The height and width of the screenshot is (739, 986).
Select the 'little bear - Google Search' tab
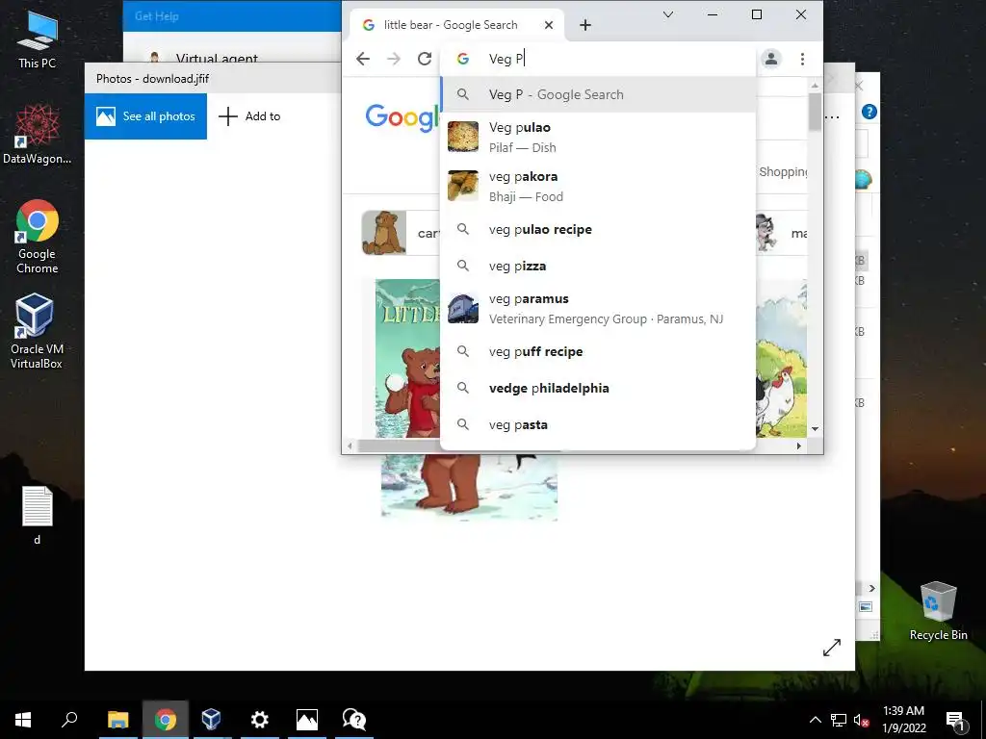pos(450,25)
